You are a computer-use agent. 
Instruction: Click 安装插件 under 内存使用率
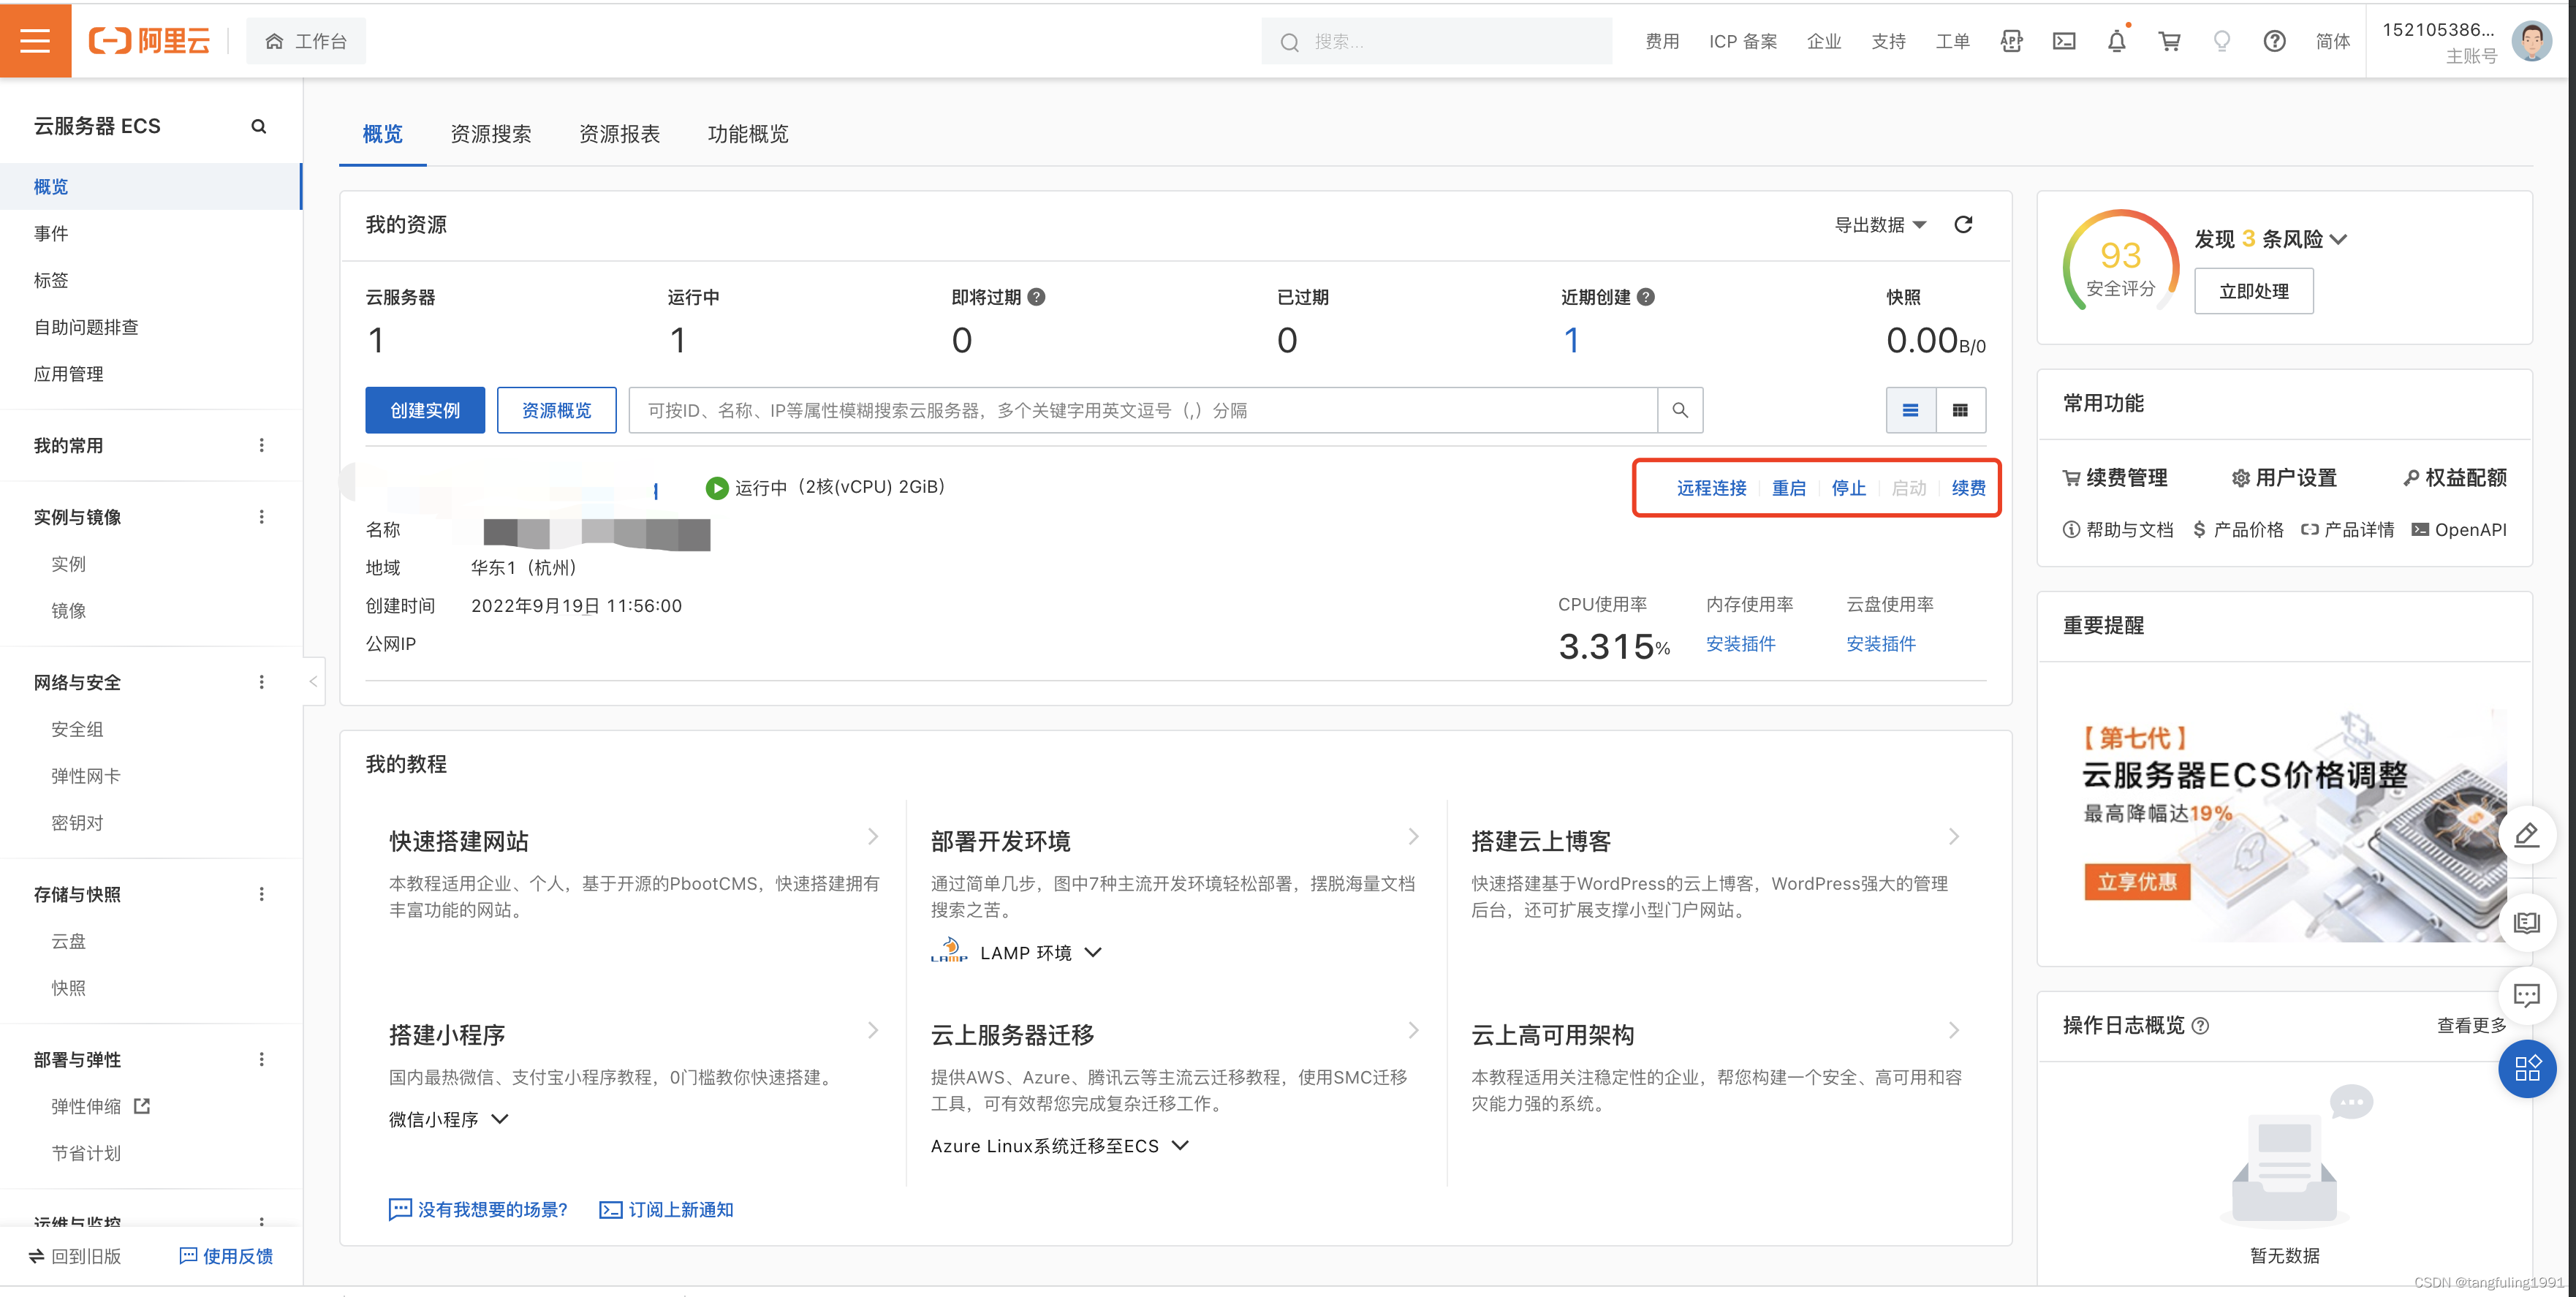click(1740, 644)
